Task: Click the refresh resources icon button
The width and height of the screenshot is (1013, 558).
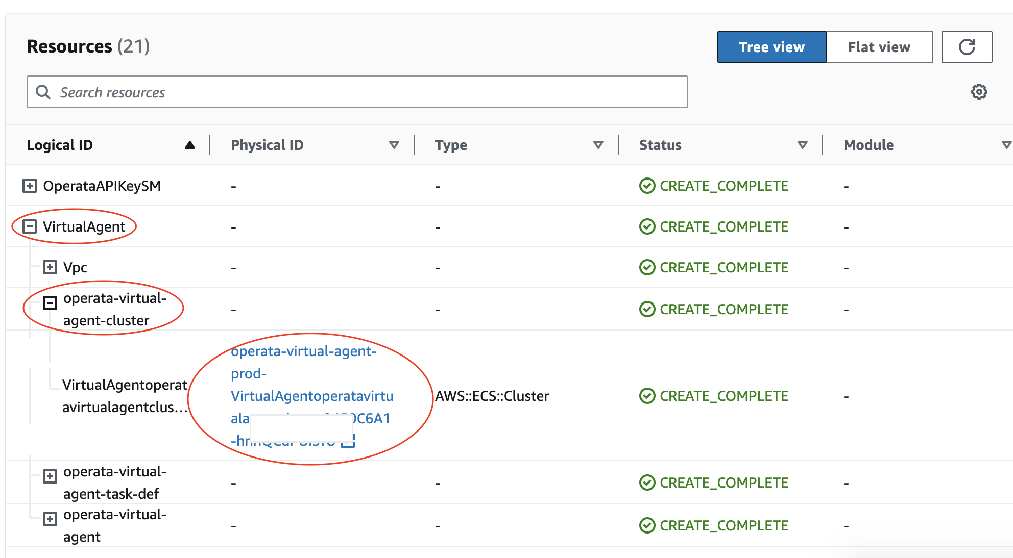Action: click(967, 47)
